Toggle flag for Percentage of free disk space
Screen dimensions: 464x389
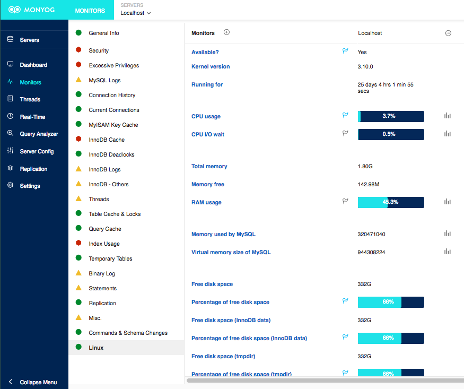[345, 301]
